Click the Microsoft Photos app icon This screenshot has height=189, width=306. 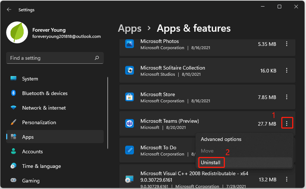click(x=130, y=44)
